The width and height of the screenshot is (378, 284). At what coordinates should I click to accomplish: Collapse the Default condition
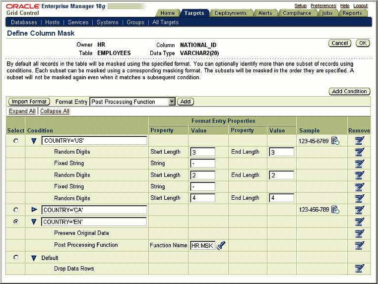click(x=34, y=258)
